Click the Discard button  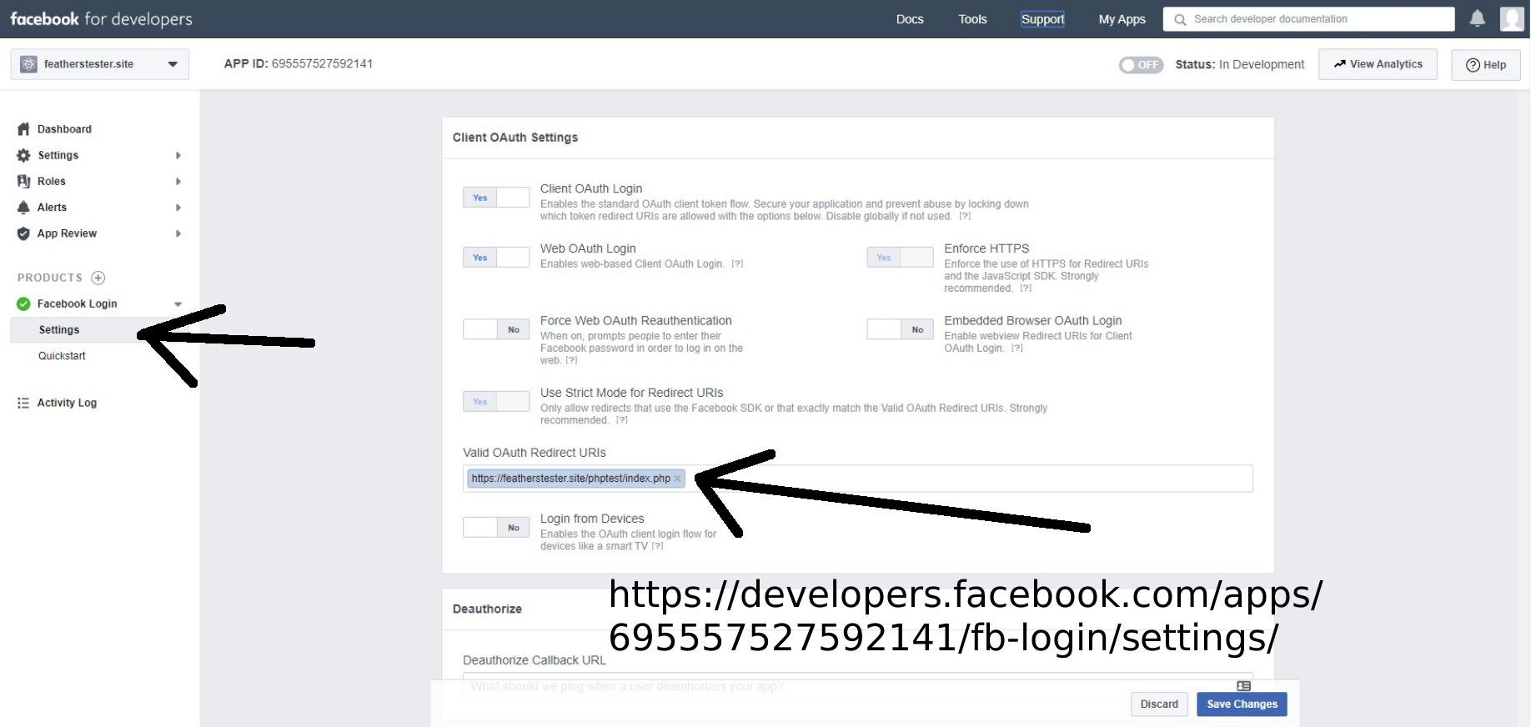(1159, 704)
